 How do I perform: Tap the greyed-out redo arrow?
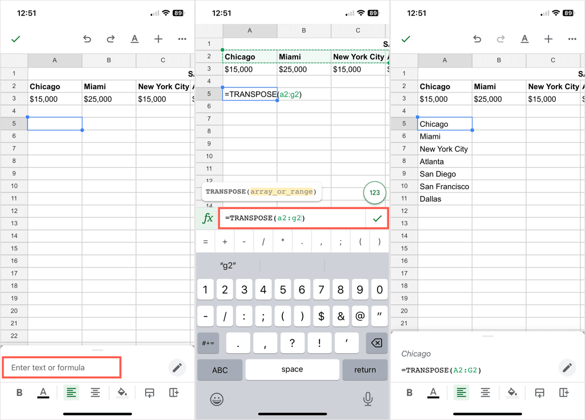click(501, 39)
